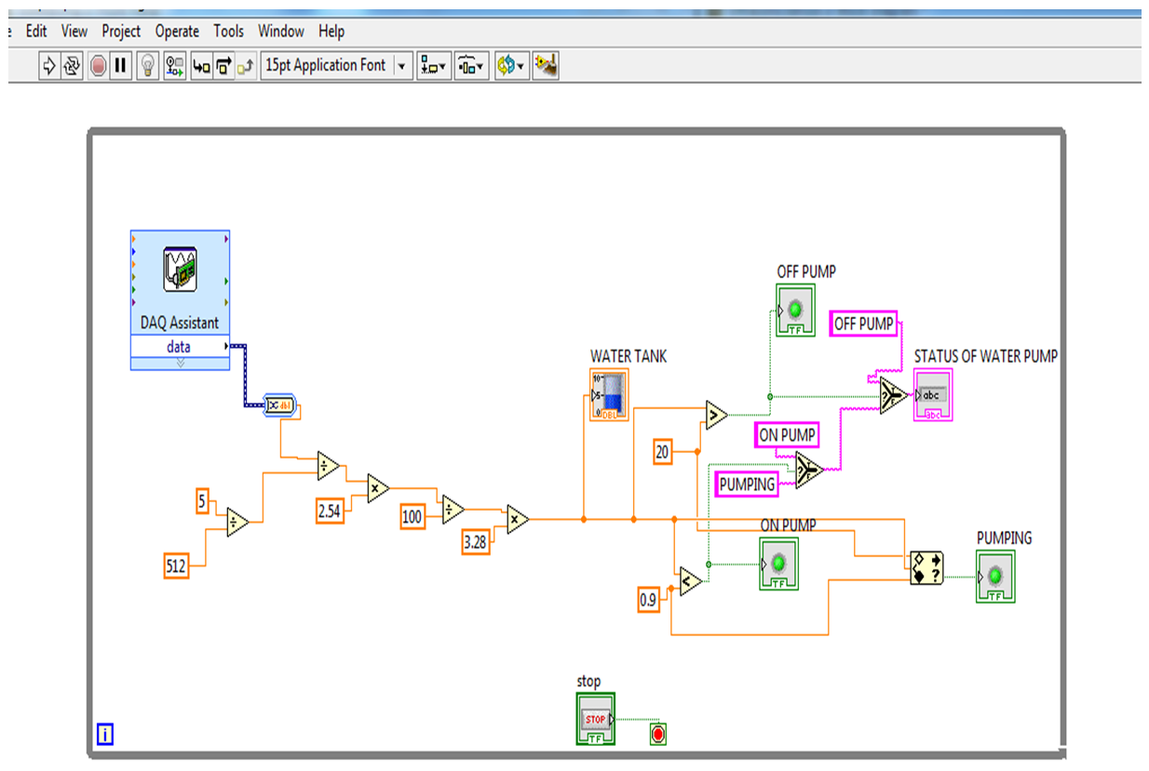Open the Tools menu

(229, 32)
